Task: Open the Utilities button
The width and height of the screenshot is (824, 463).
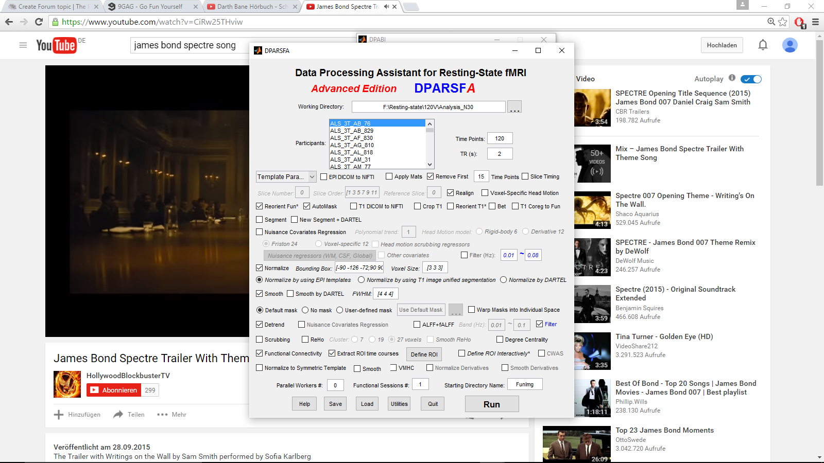Action: click(399, 404)
